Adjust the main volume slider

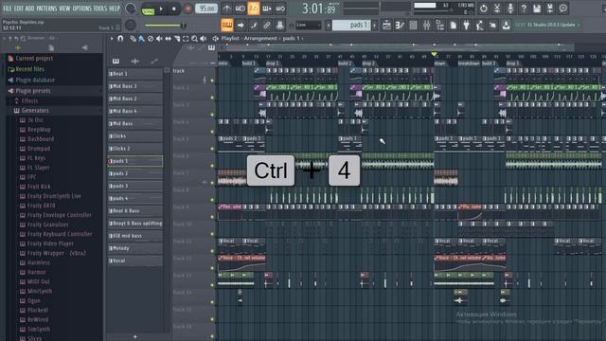click(x=164, y=26)
